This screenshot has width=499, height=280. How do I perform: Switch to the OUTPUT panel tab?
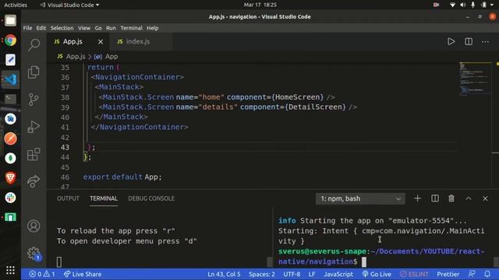coord(68,198)
